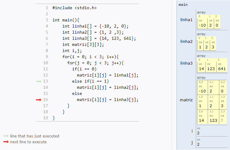Click the uninitialized '?' cell in matriz

pyautogui.click(x=222, y=120)
